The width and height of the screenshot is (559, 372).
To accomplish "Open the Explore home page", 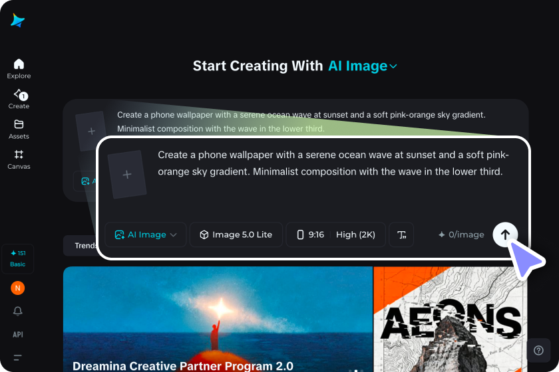I will (x=19, y=68).
